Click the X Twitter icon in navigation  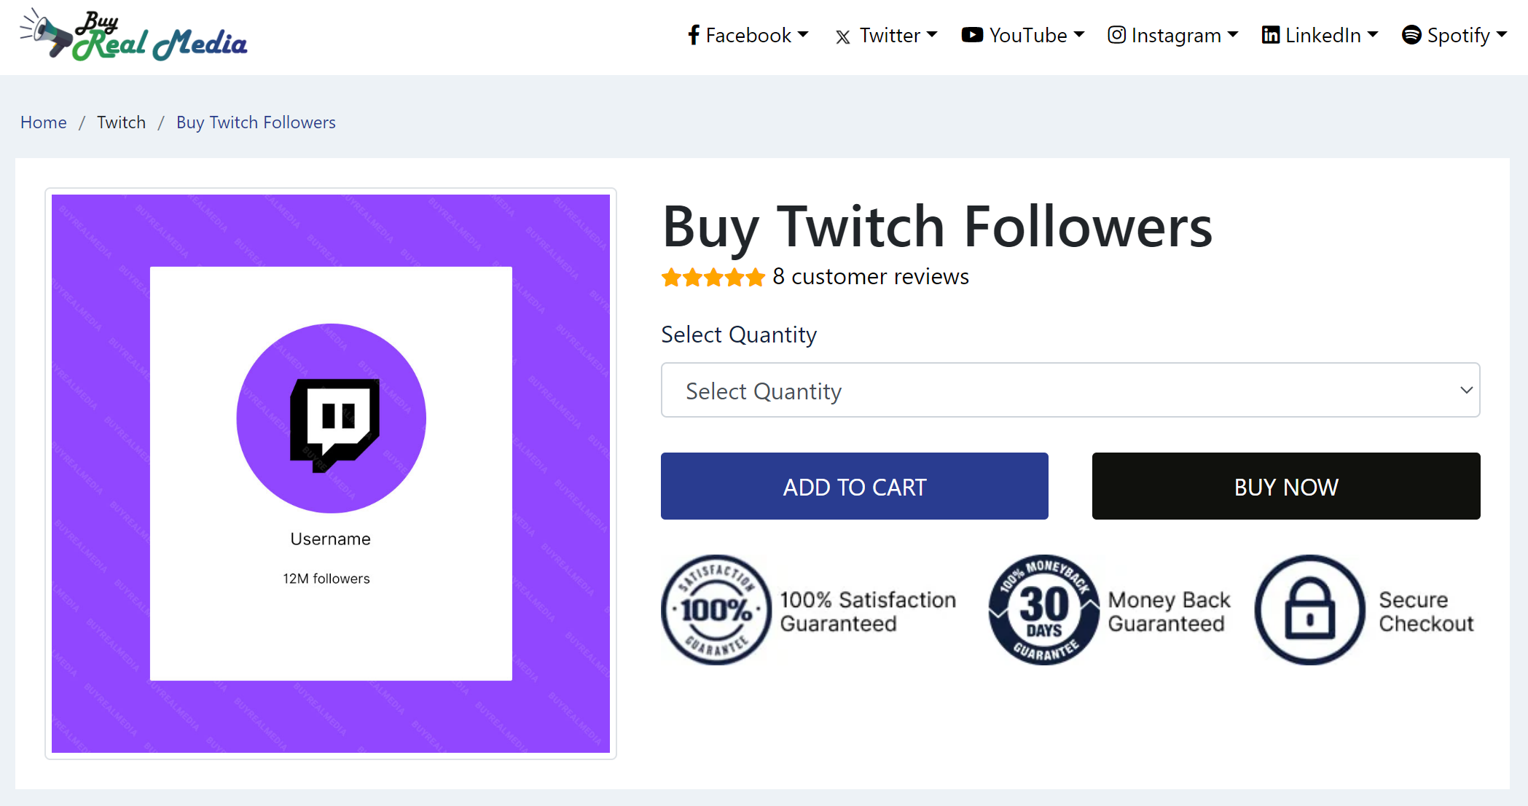843,36
